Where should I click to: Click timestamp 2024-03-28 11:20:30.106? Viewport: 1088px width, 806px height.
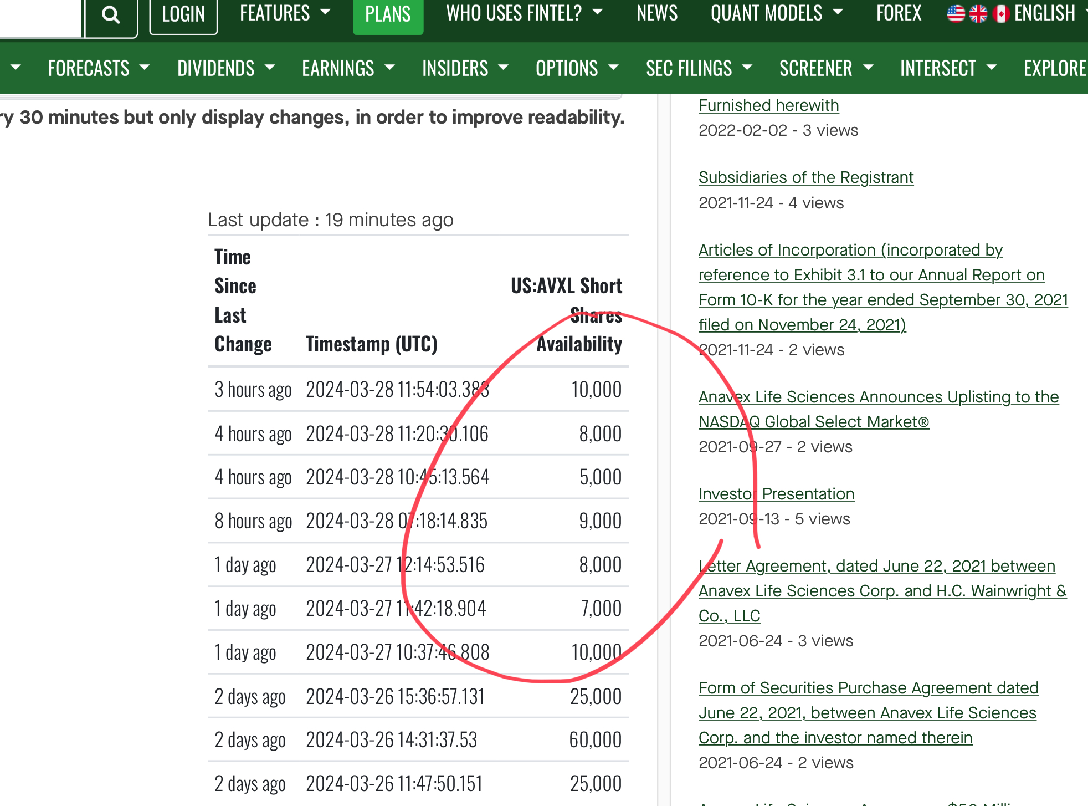point(397,433)
